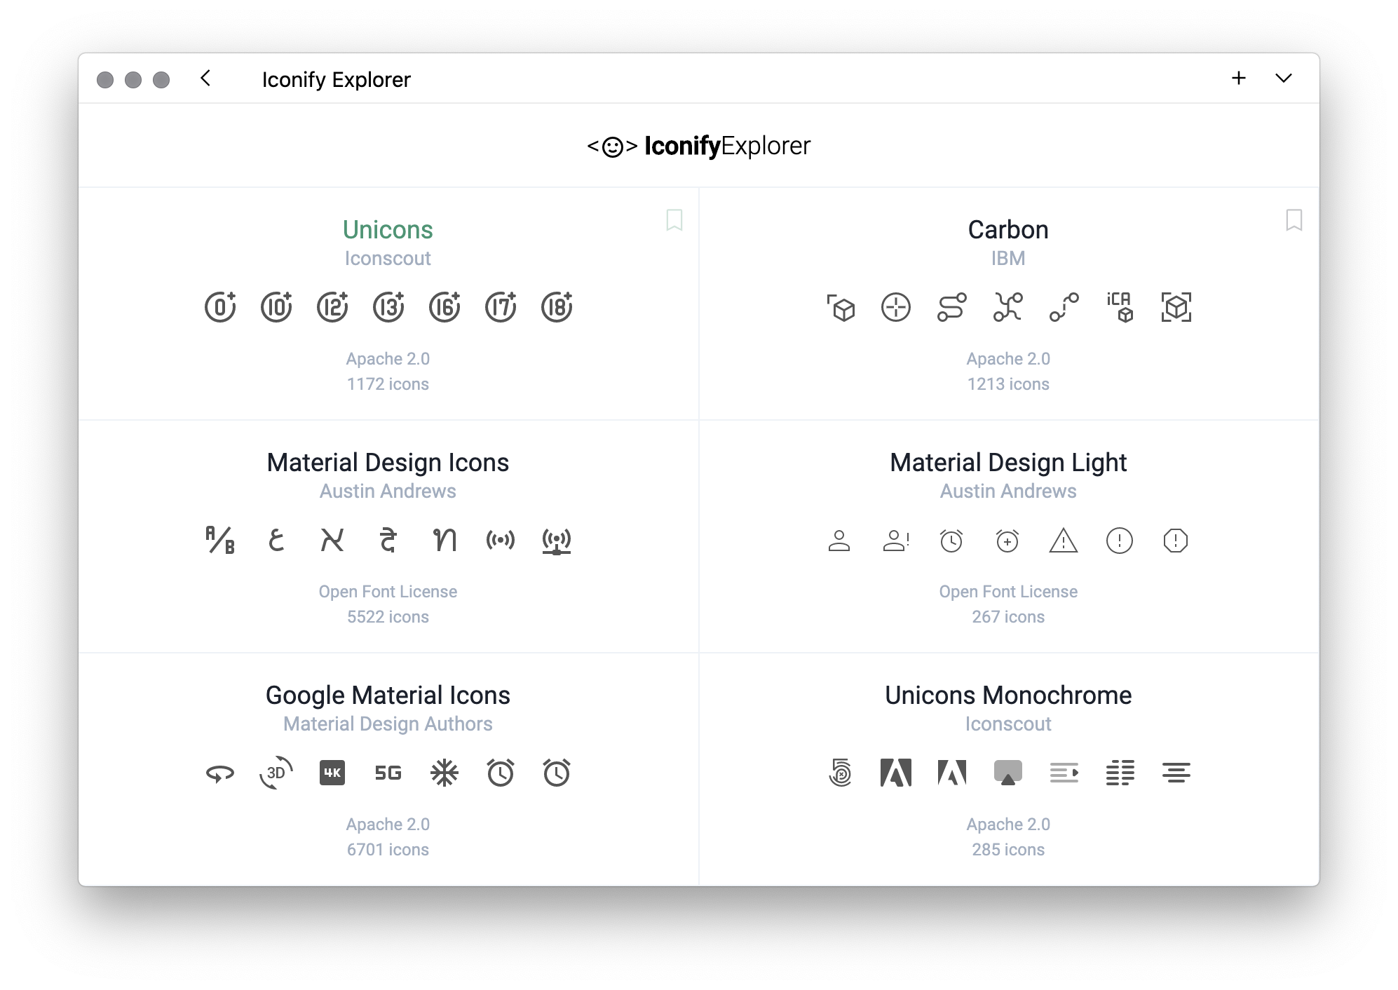This screenshot has height=990, width=1398.
Task: Click the snowflake AC unit icon
Action: pyautogui.click(x=444, y=773)
